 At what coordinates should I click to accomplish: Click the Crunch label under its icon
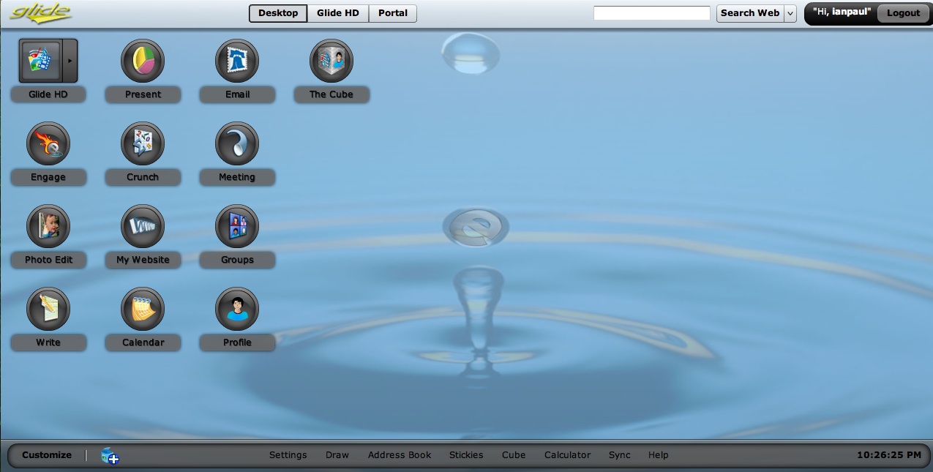pos(143,177)
